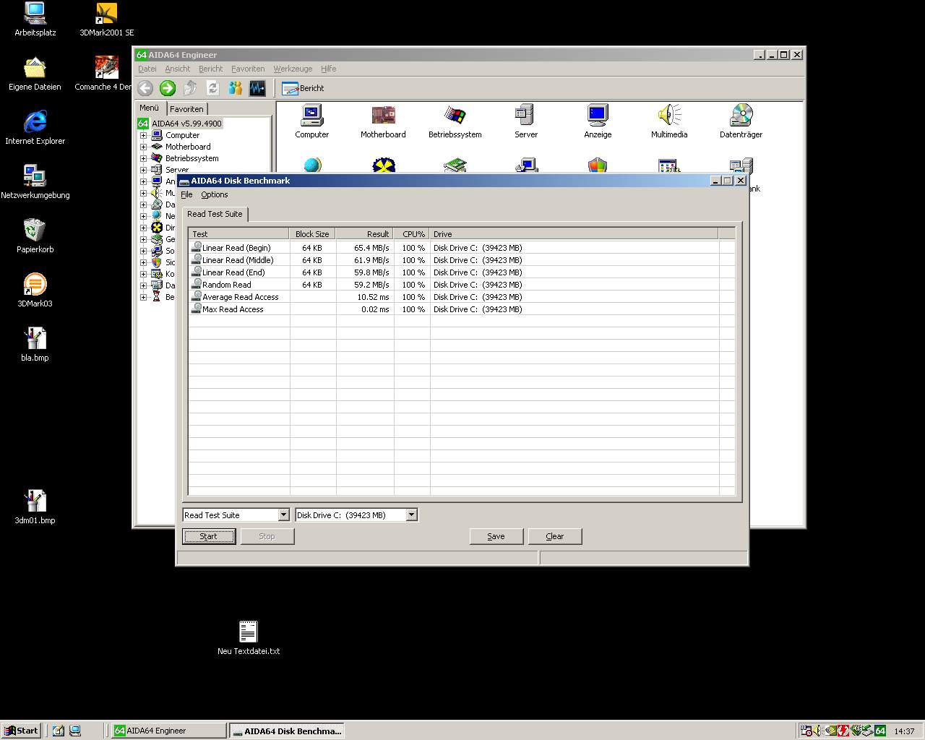Click the Block Size column header
This screenshot has width=925, height=740.
(313, 234)
